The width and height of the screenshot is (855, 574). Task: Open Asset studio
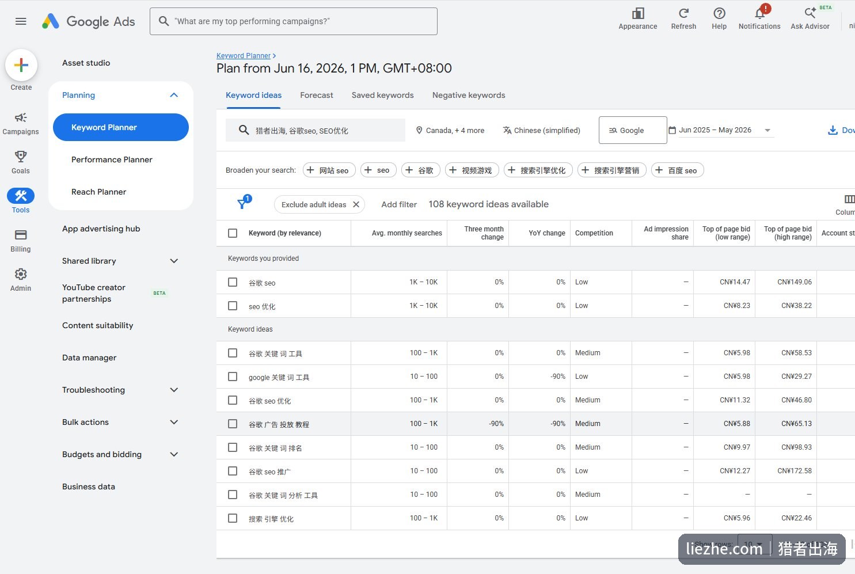coord(86,63)
